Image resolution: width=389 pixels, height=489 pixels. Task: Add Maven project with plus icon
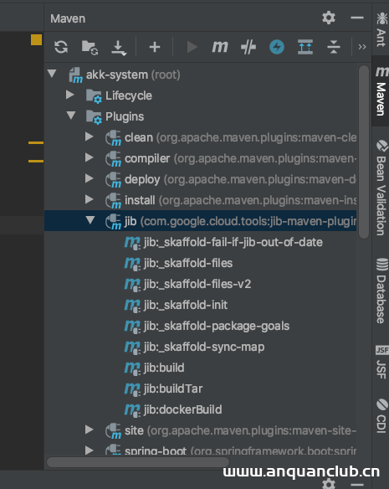pos(155,48)
